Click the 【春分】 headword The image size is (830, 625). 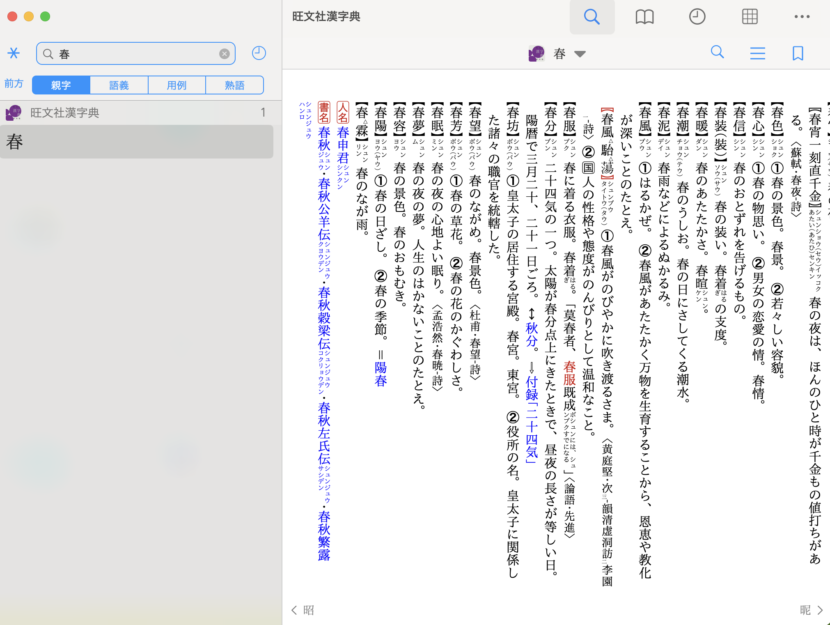[x=550, y=119]
